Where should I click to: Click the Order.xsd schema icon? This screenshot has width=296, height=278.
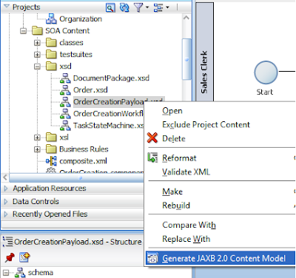(65, 90)
